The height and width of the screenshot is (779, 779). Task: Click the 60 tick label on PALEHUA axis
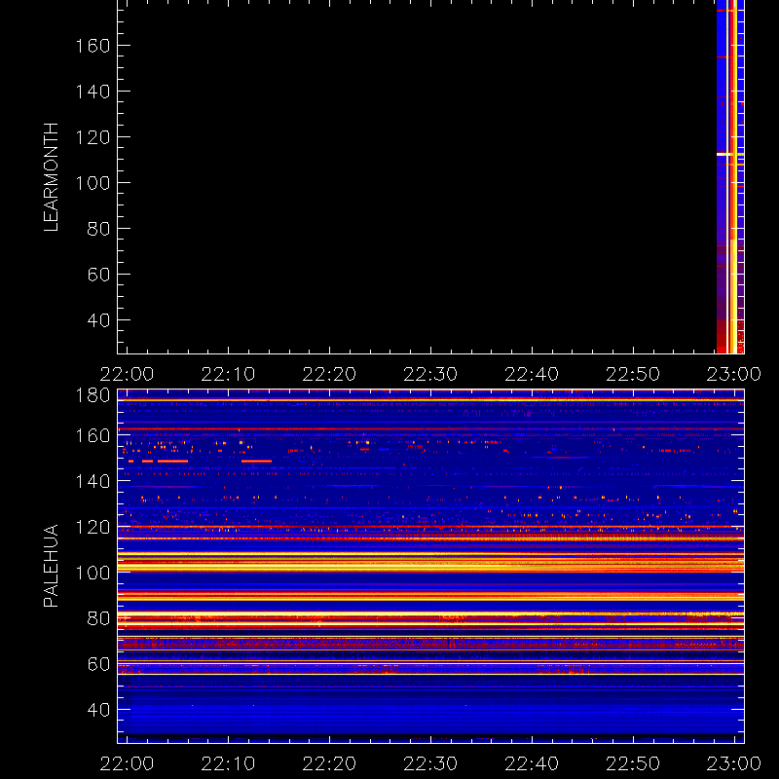pyautogui.click(x=98, y=664)
